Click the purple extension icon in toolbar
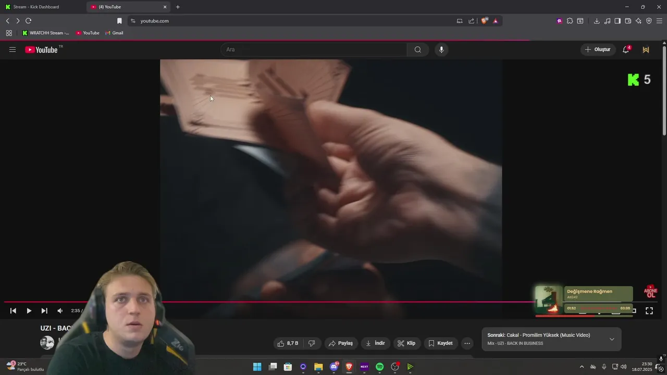This screenshot has height=375, width=667. click(559, 21)
